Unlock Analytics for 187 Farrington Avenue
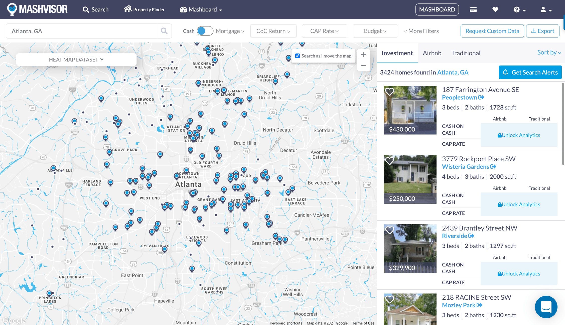Image resolution: width=565 pixels, height=325 pixels. click(519, 135)
